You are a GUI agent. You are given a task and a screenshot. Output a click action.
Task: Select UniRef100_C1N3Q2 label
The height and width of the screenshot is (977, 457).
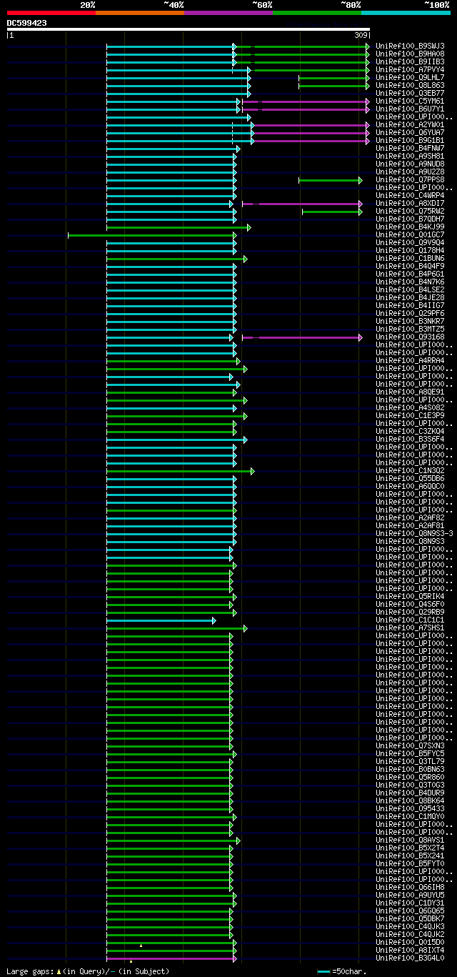pyautogui.click(x=410, y=470)
